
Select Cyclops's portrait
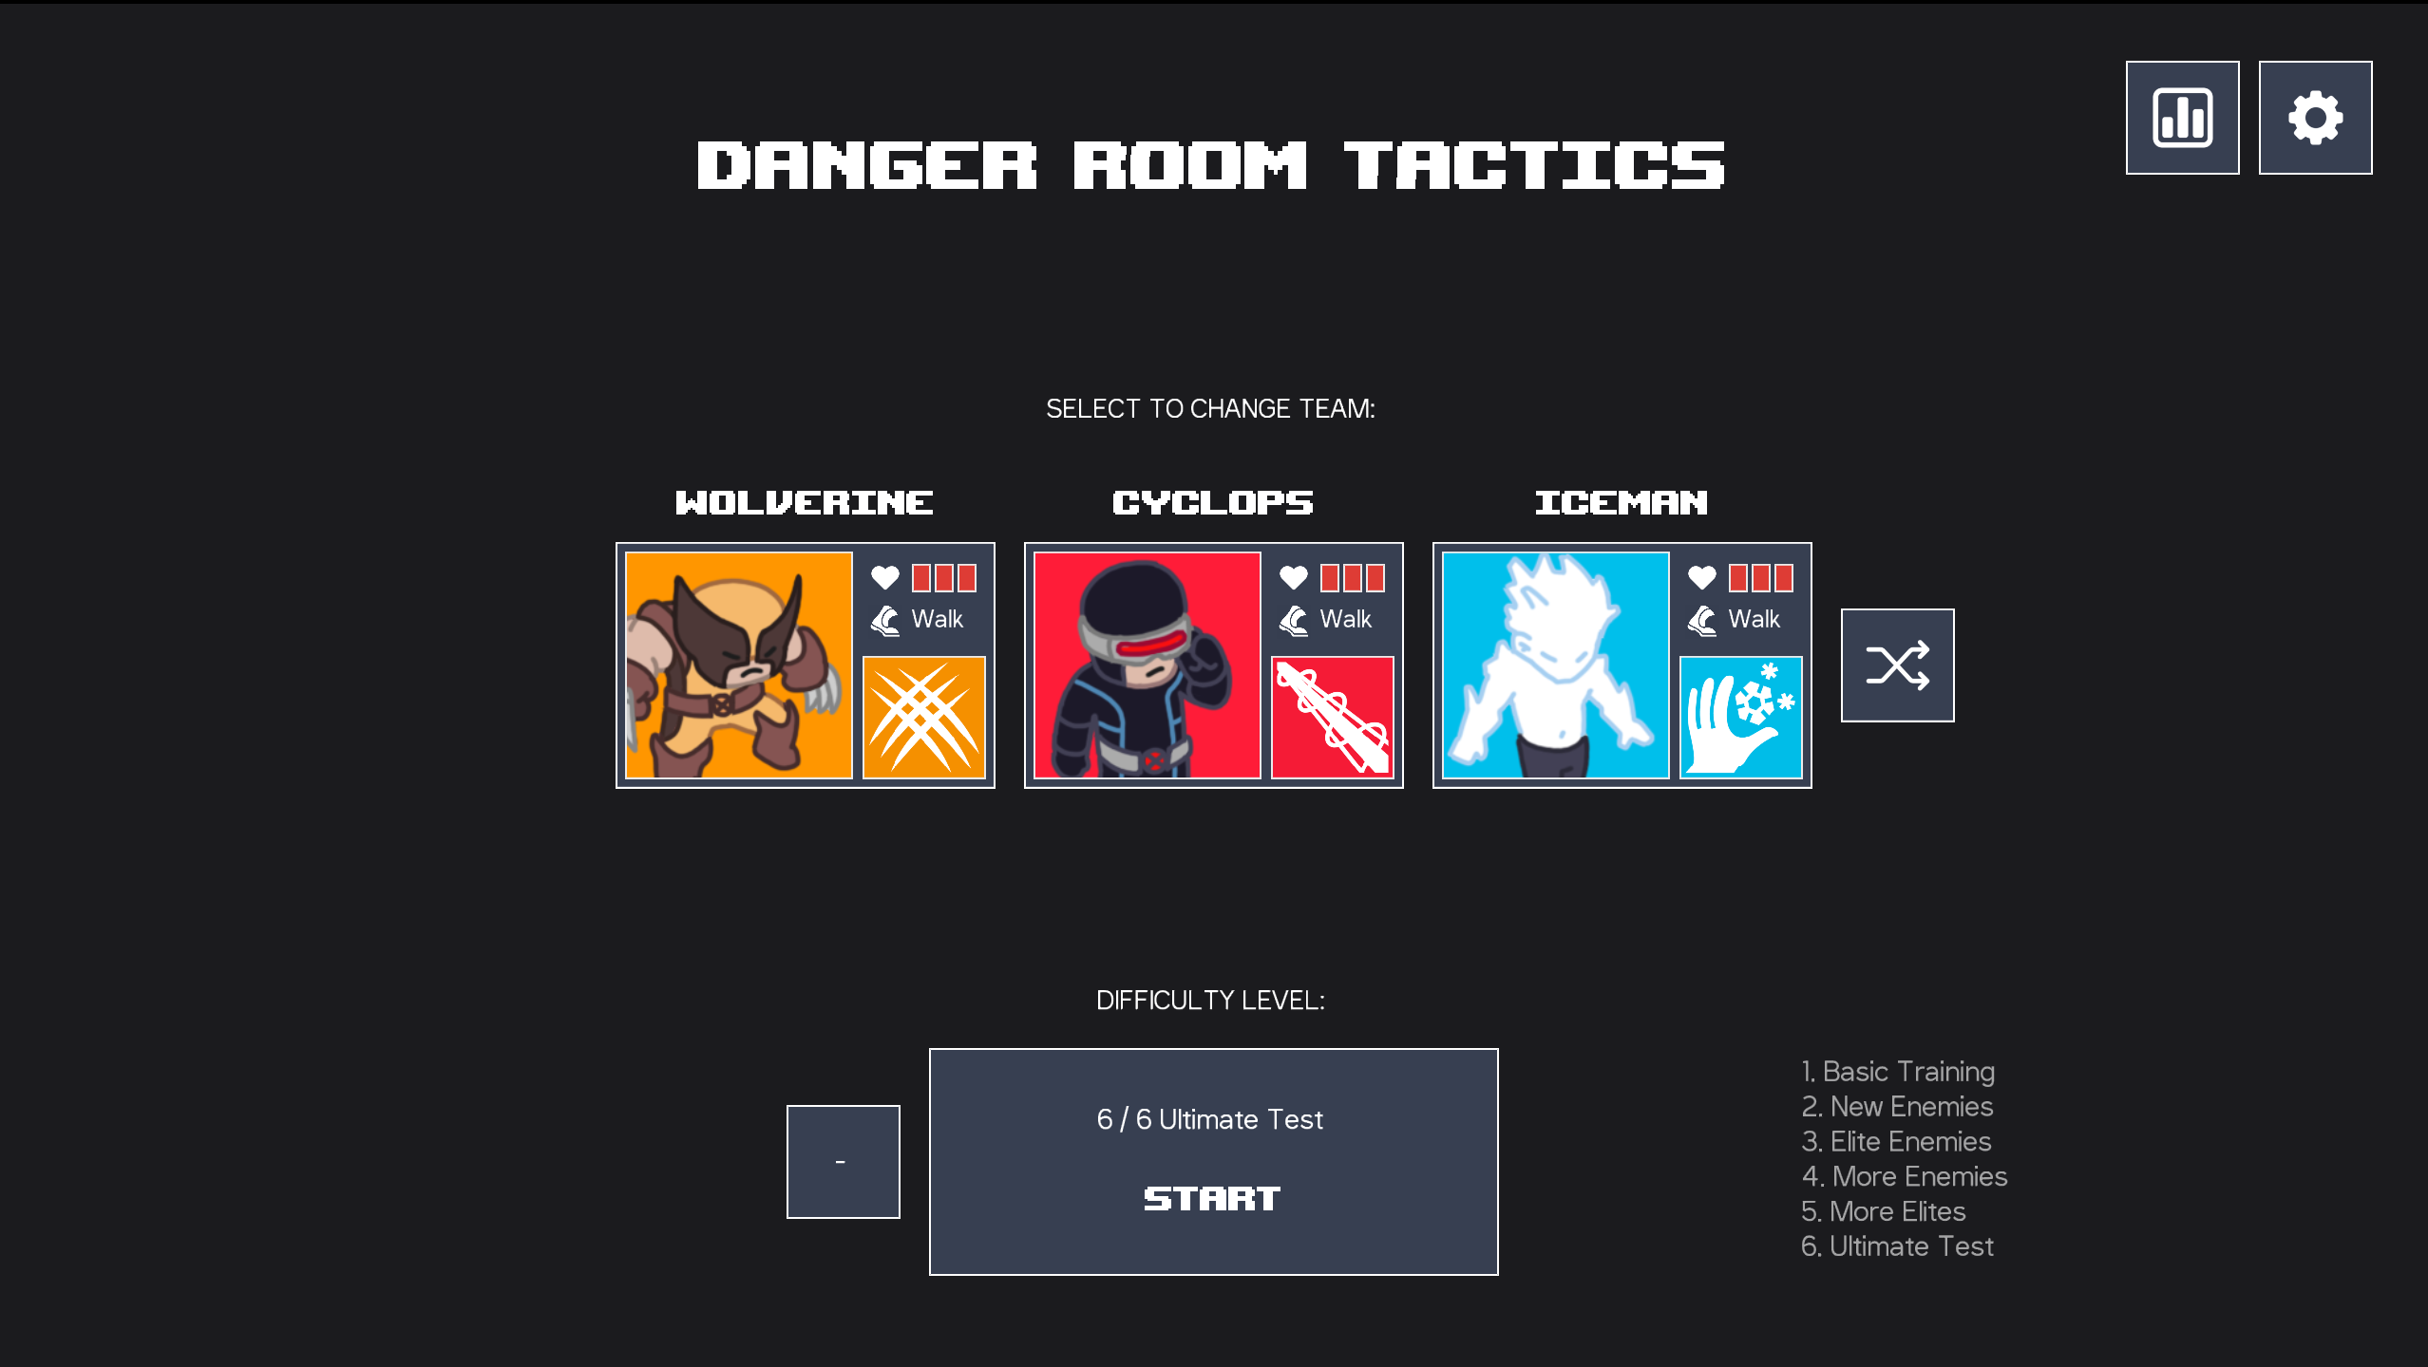pos(1148,665)
